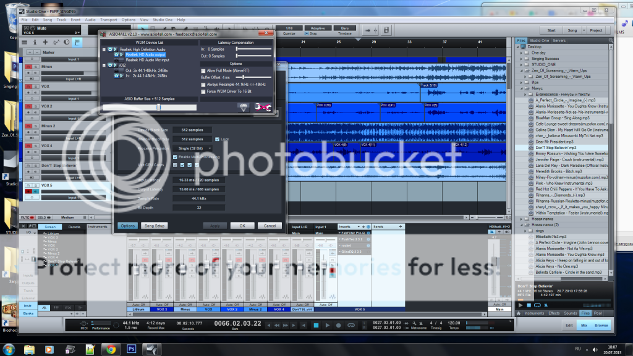This screenshot has height=356, width=633.
Task: Start playback with the transport Play button
Action: (328, 325)
